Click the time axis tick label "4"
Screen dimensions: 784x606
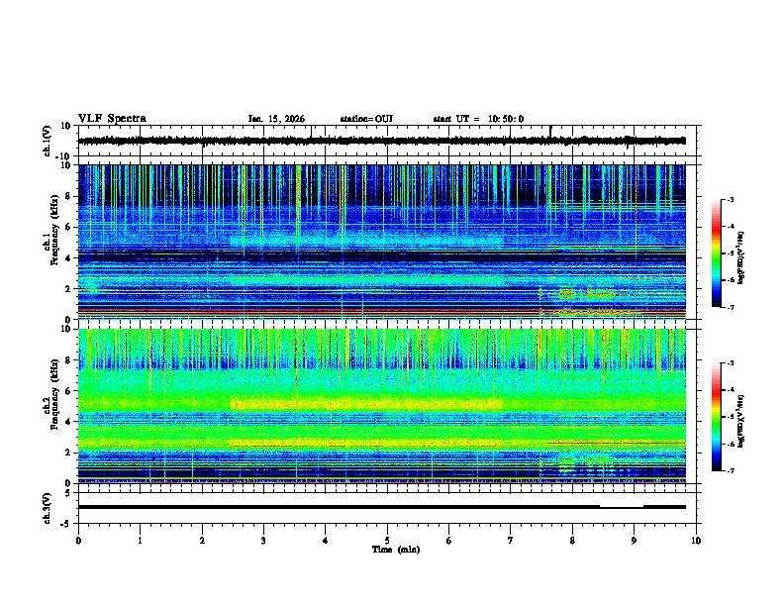point(325,540)
